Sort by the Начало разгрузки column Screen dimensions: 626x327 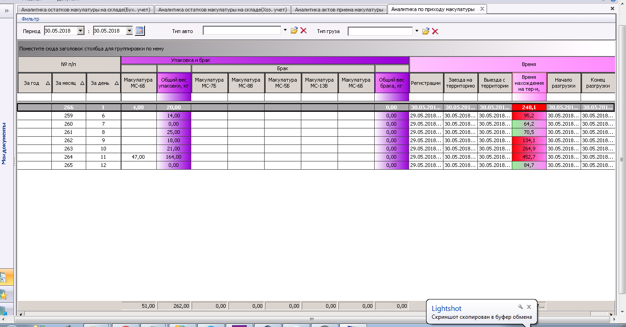[564, 83]
